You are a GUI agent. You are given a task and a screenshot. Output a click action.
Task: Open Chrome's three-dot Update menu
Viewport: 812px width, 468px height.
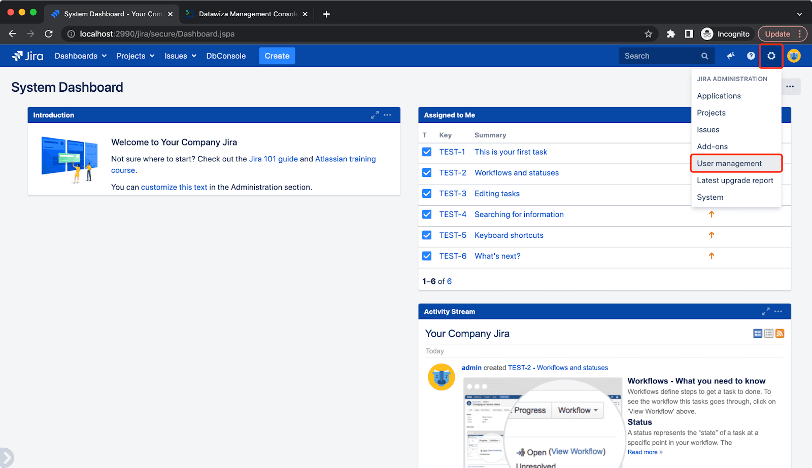799,34
